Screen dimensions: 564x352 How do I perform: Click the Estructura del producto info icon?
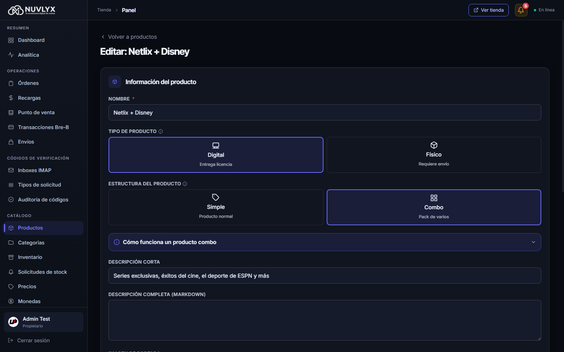point(185,184)
